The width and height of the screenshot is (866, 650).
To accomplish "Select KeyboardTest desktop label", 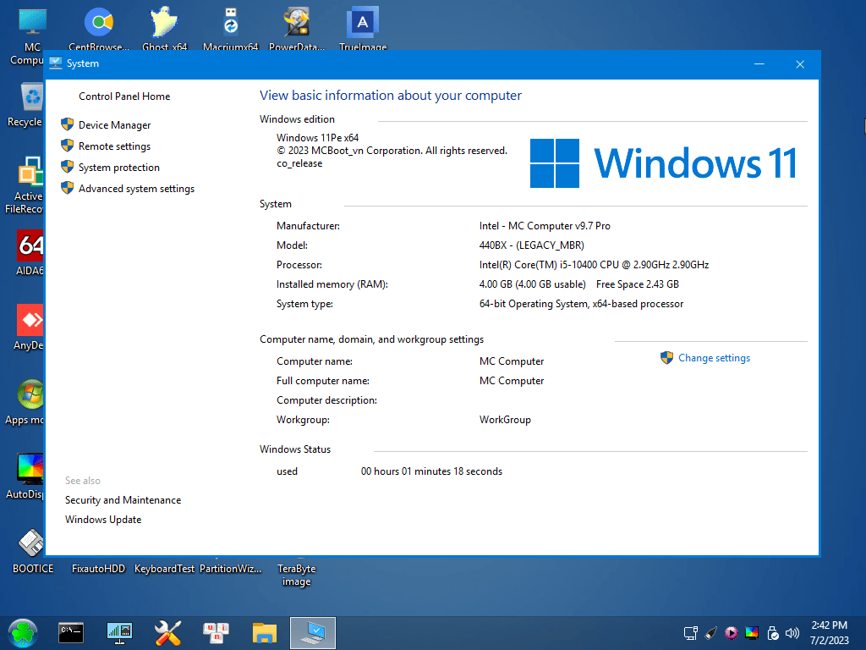I will [x=164, y=568].
